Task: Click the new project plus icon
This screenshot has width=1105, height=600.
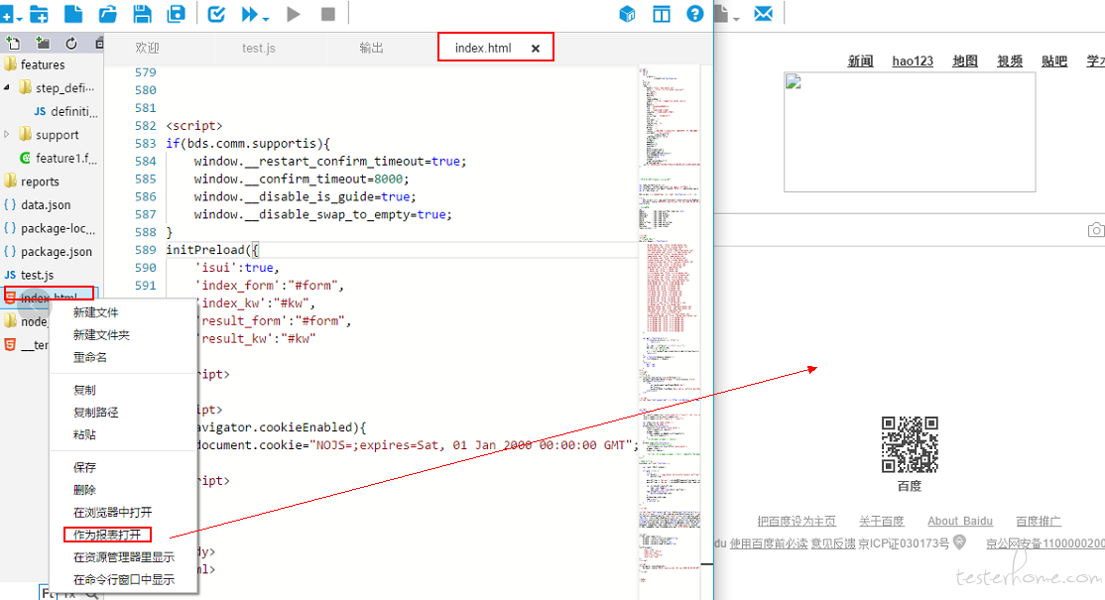Action: coord(6,13)
